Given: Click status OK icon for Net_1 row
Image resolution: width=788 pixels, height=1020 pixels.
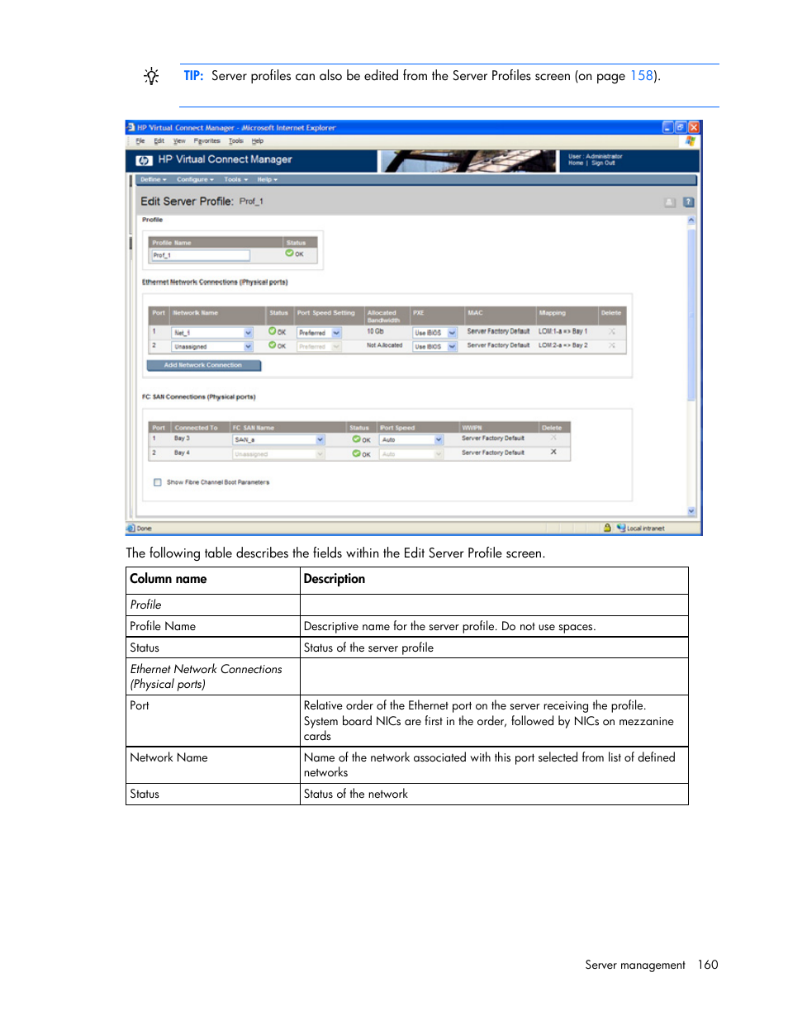Looking at the screenshot, I should (x=273, y=331).
